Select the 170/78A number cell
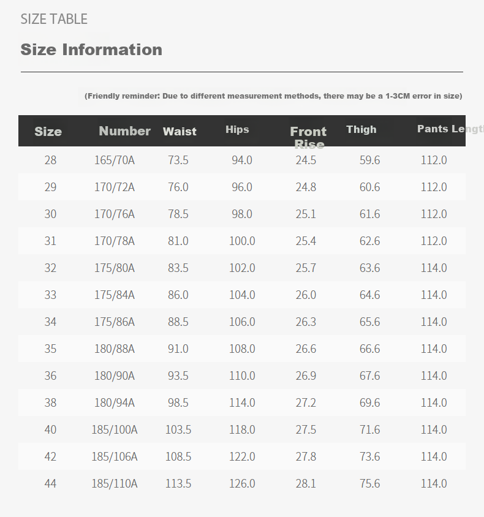This screenshot has width=484, height=517. click(115, 241)
